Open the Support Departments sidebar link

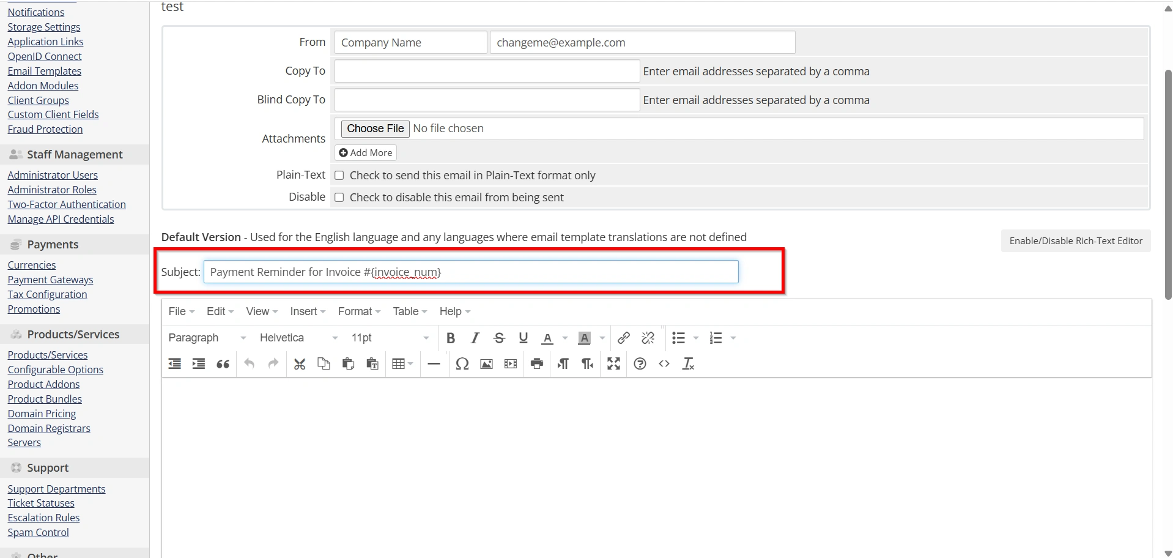pos(56,489)
